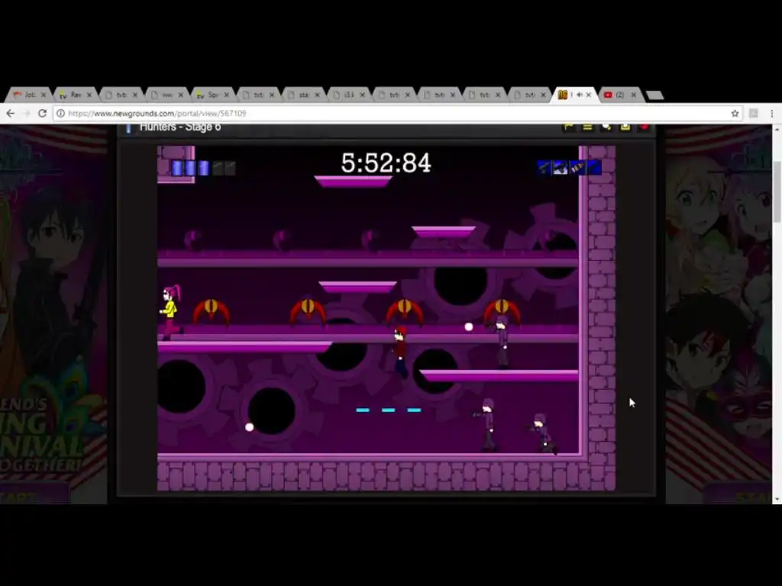Viewport: 782px width, 586px height.
Task: Open the left-side anime banner ad
Action: (54, 314)
